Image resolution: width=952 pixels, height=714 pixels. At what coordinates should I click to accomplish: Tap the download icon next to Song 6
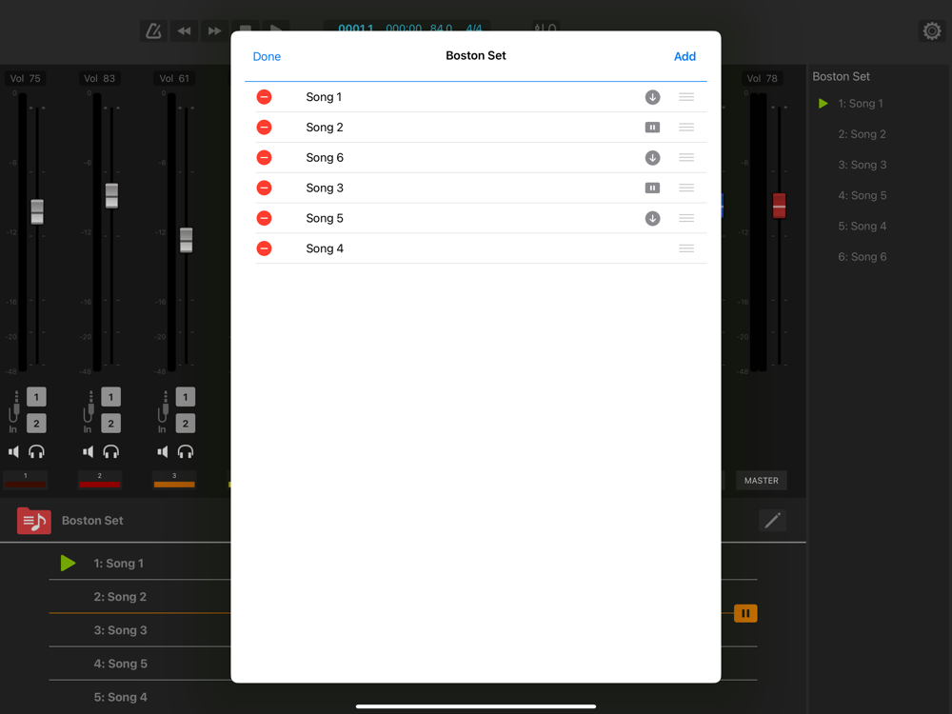[652, 158]
